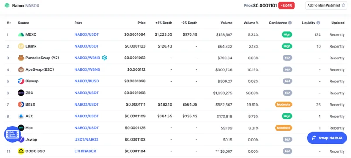This screenshot has height=158, width=351.
Task: Click MEXC liquidity score 124
Action: pos(317,35)
